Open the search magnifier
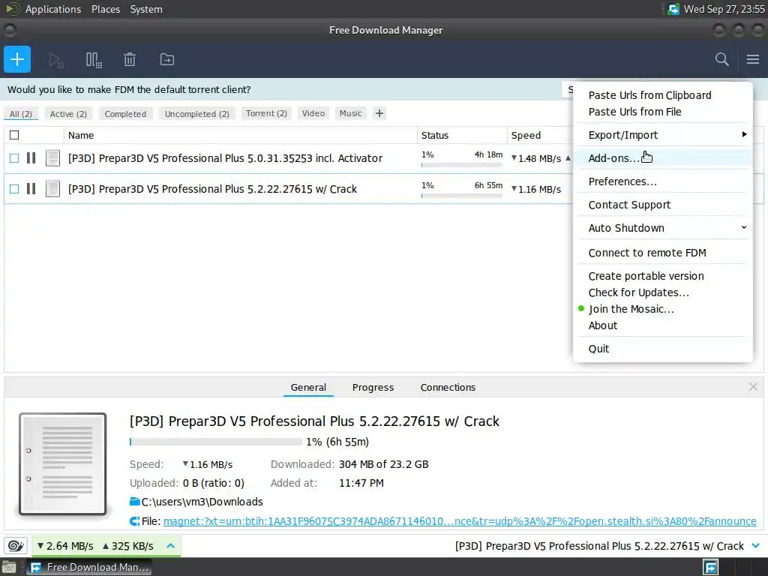 tap(721, 59)
